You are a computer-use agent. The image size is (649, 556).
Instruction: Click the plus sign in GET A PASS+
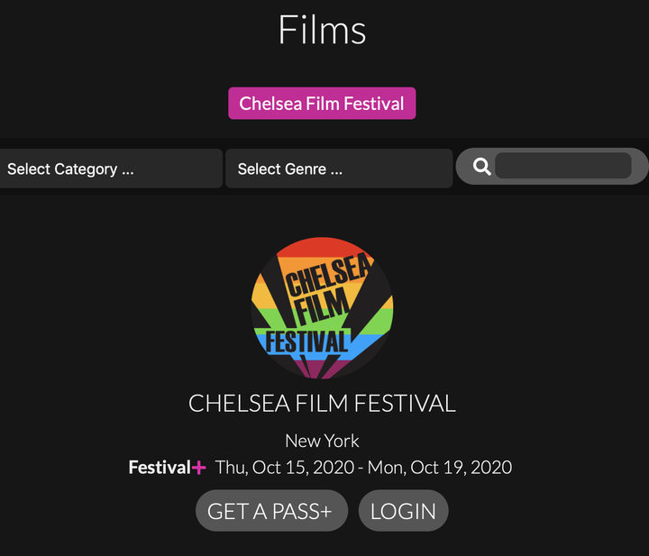(x=326, y=511)
